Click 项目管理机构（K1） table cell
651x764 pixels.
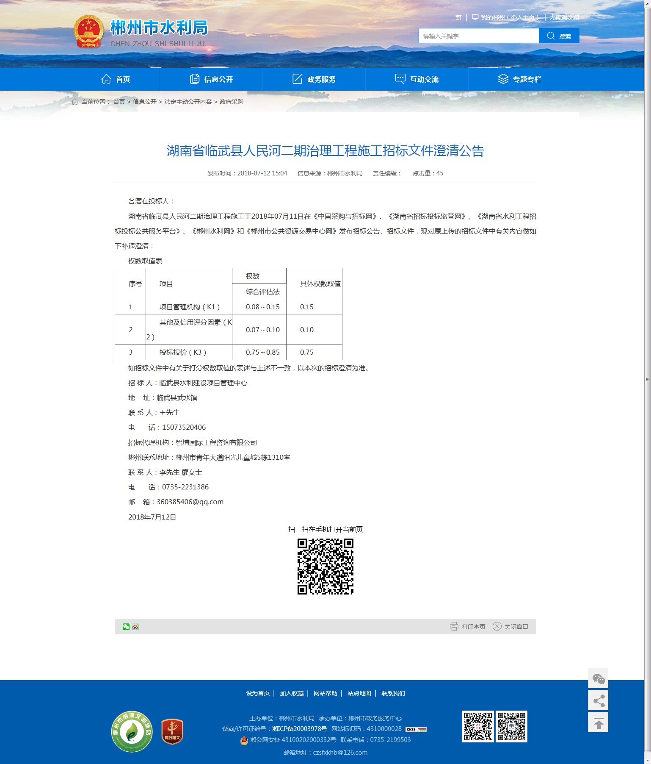click(190, 307)
